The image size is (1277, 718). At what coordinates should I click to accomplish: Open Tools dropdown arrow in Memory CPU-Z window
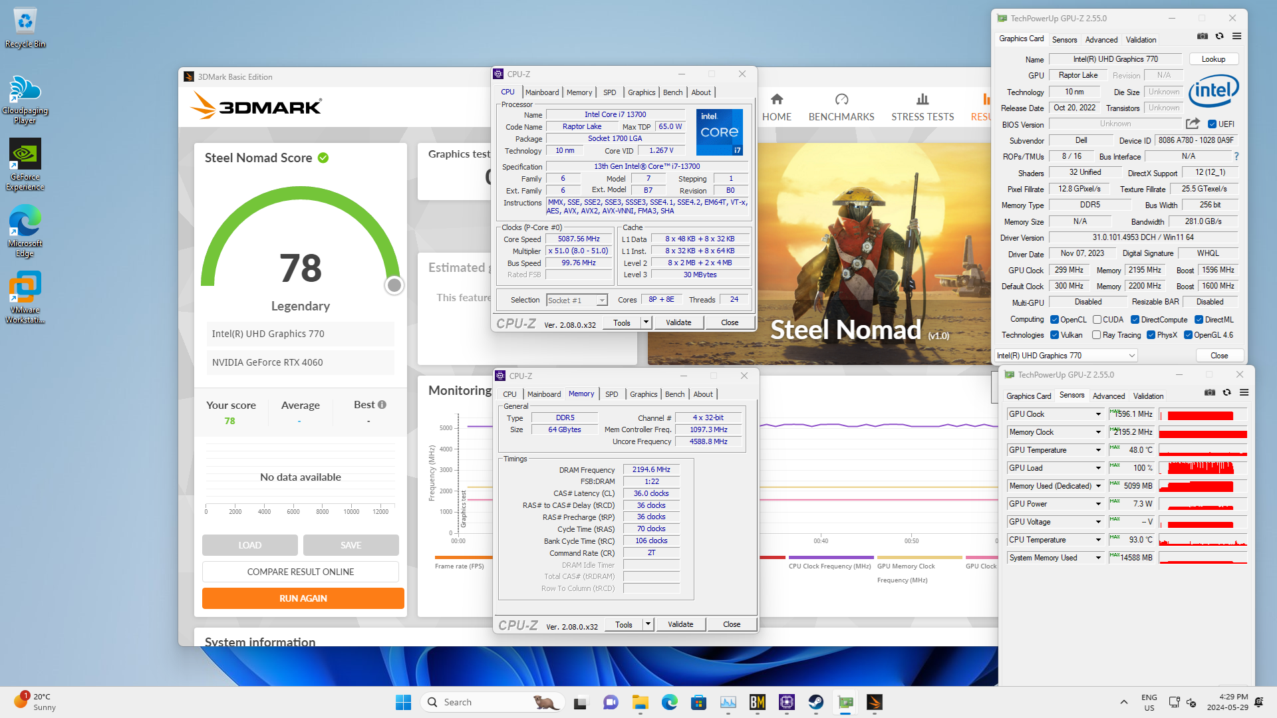coord(647,624)
